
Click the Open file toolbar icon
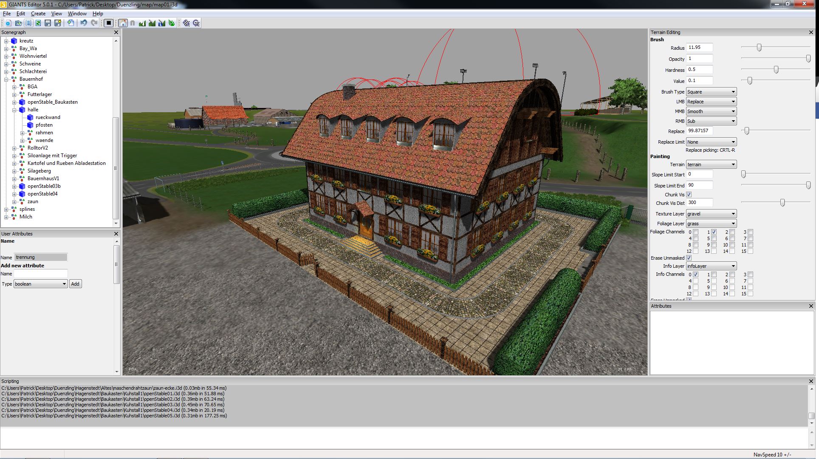click(18, 23)
